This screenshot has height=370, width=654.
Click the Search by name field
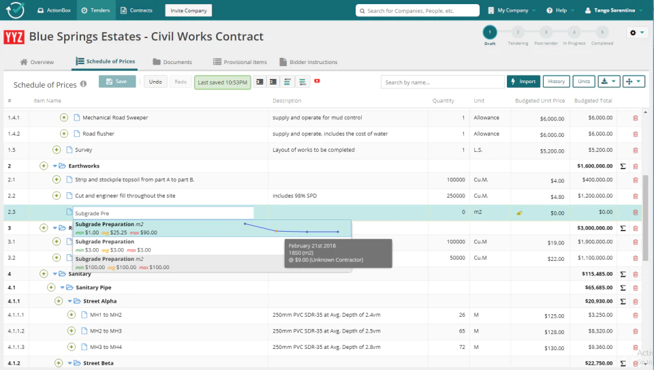click(x=443, y=82)
